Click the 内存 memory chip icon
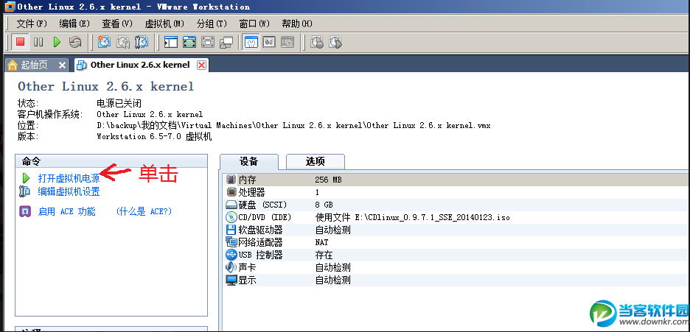Screen dimensions: 690x332 [231, 180]
